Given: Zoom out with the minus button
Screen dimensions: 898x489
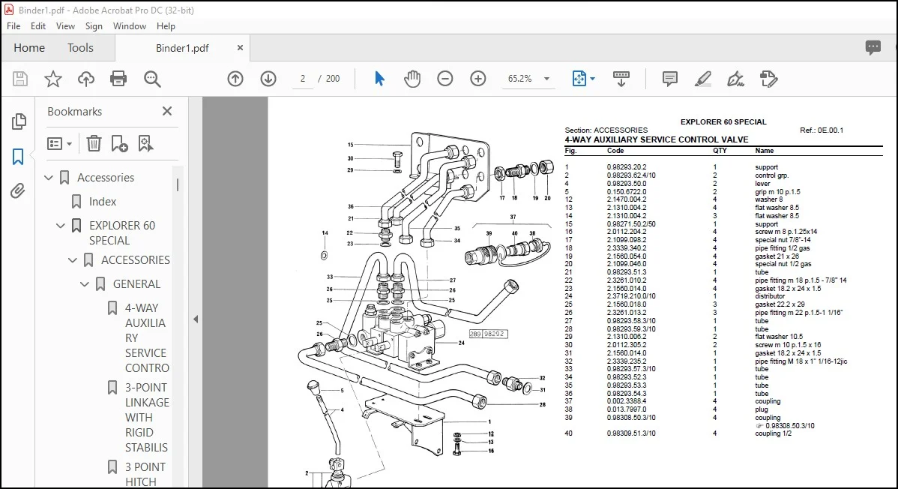Looking at the screenshot, I should [445, 79].
